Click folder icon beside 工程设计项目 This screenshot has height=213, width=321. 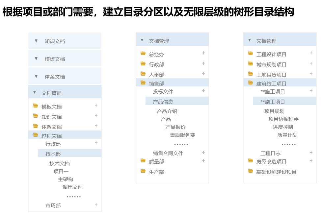pyautogui.click(x=250, y=53)
